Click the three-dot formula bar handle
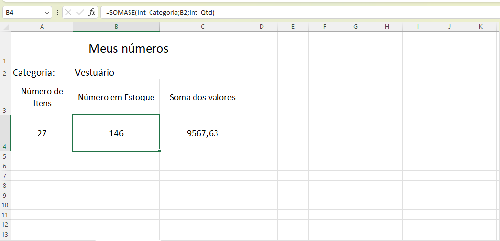Screen dimensions: 500x241 [x=57, y=12]
